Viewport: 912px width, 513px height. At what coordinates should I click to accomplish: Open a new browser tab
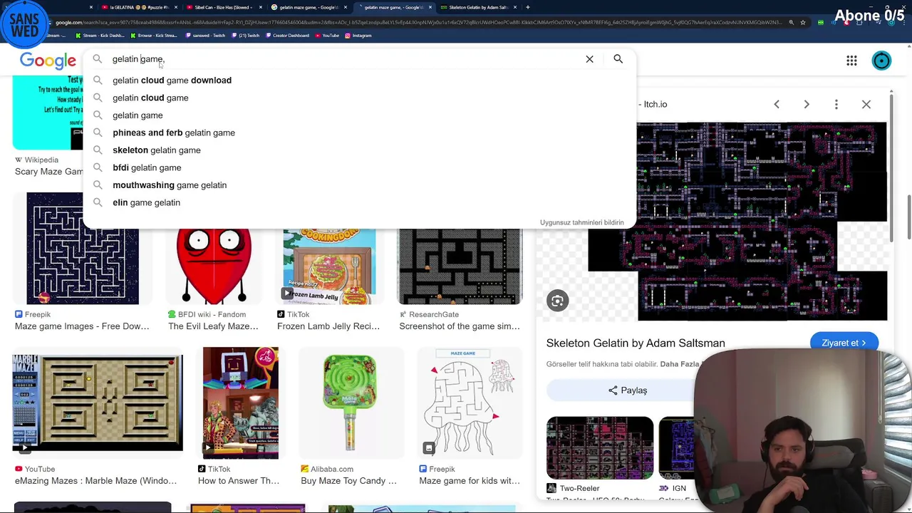point(528,7)
